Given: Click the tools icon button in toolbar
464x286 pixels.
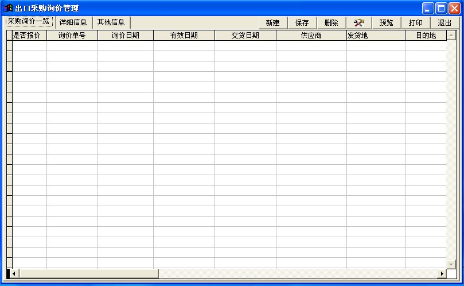Looking at the screenshot, I should click(x=358, y=23).
